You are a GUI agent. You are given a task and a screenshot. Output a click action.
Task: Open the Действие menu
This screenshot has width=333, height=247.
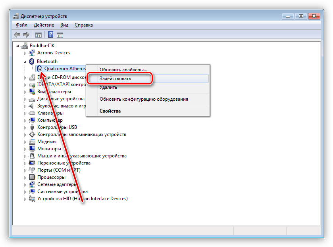(44, 25)
